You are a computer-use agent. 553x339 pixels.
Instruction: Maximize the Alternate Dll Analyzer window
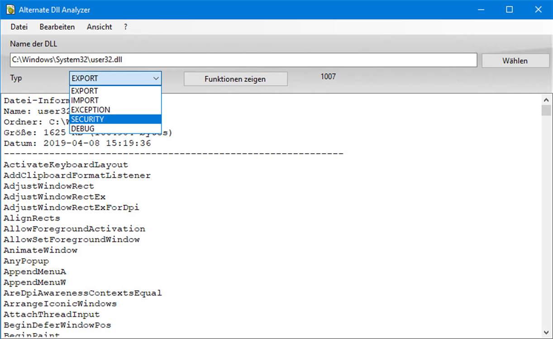510,9
